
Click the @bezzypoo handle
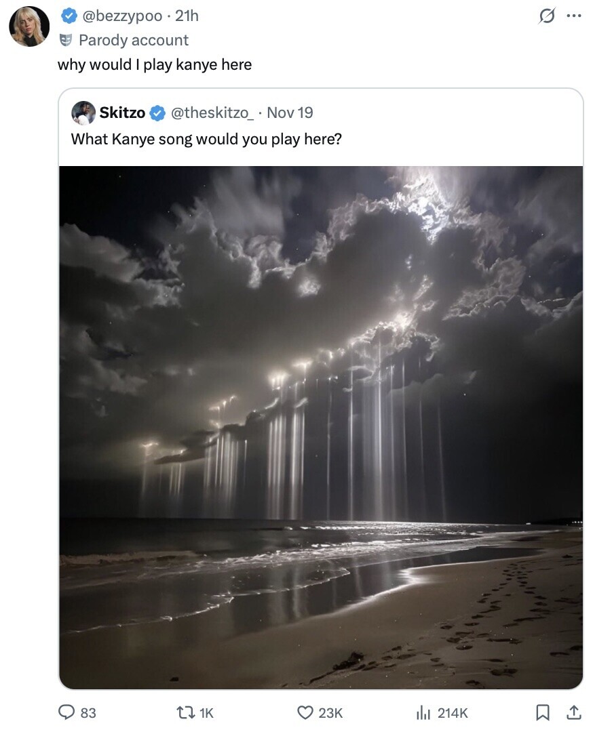click(x=122, y=16)
